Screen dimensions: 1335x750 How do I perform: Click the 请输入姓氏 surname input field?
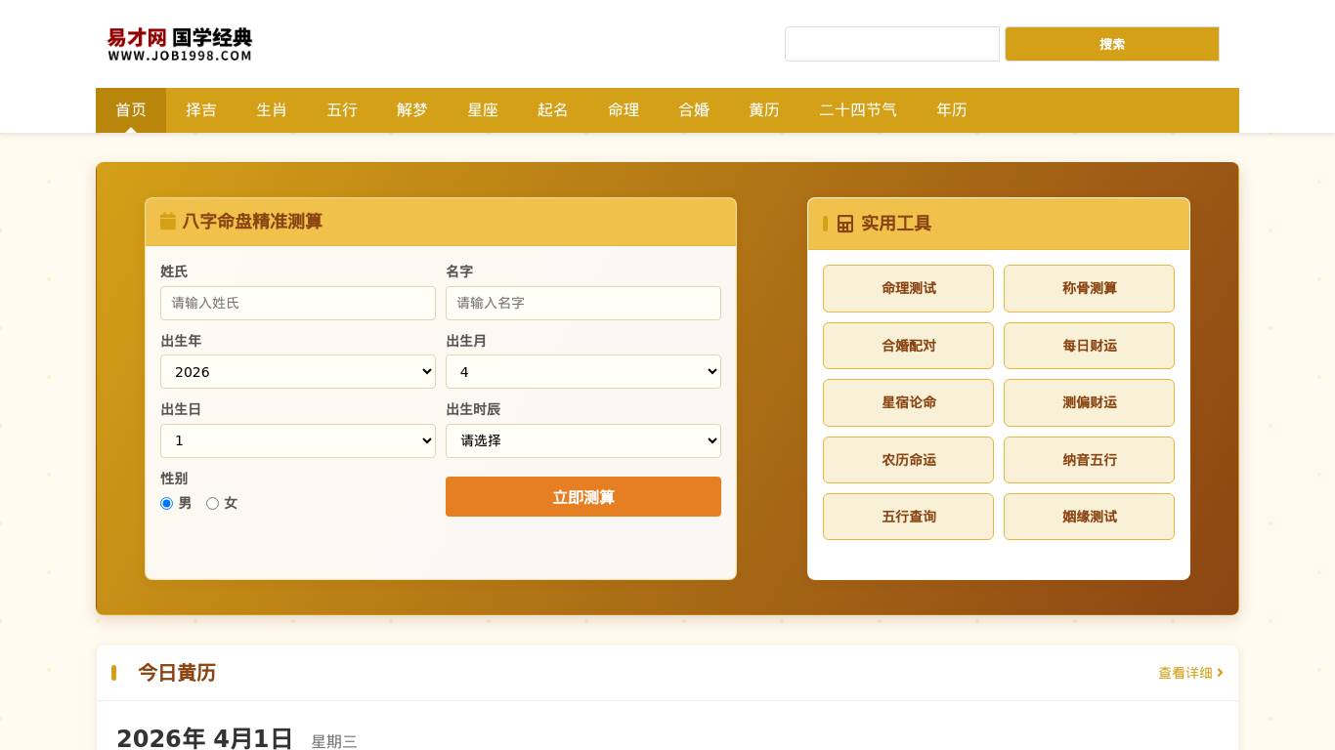pyautogui.click(x=298, y=303)
